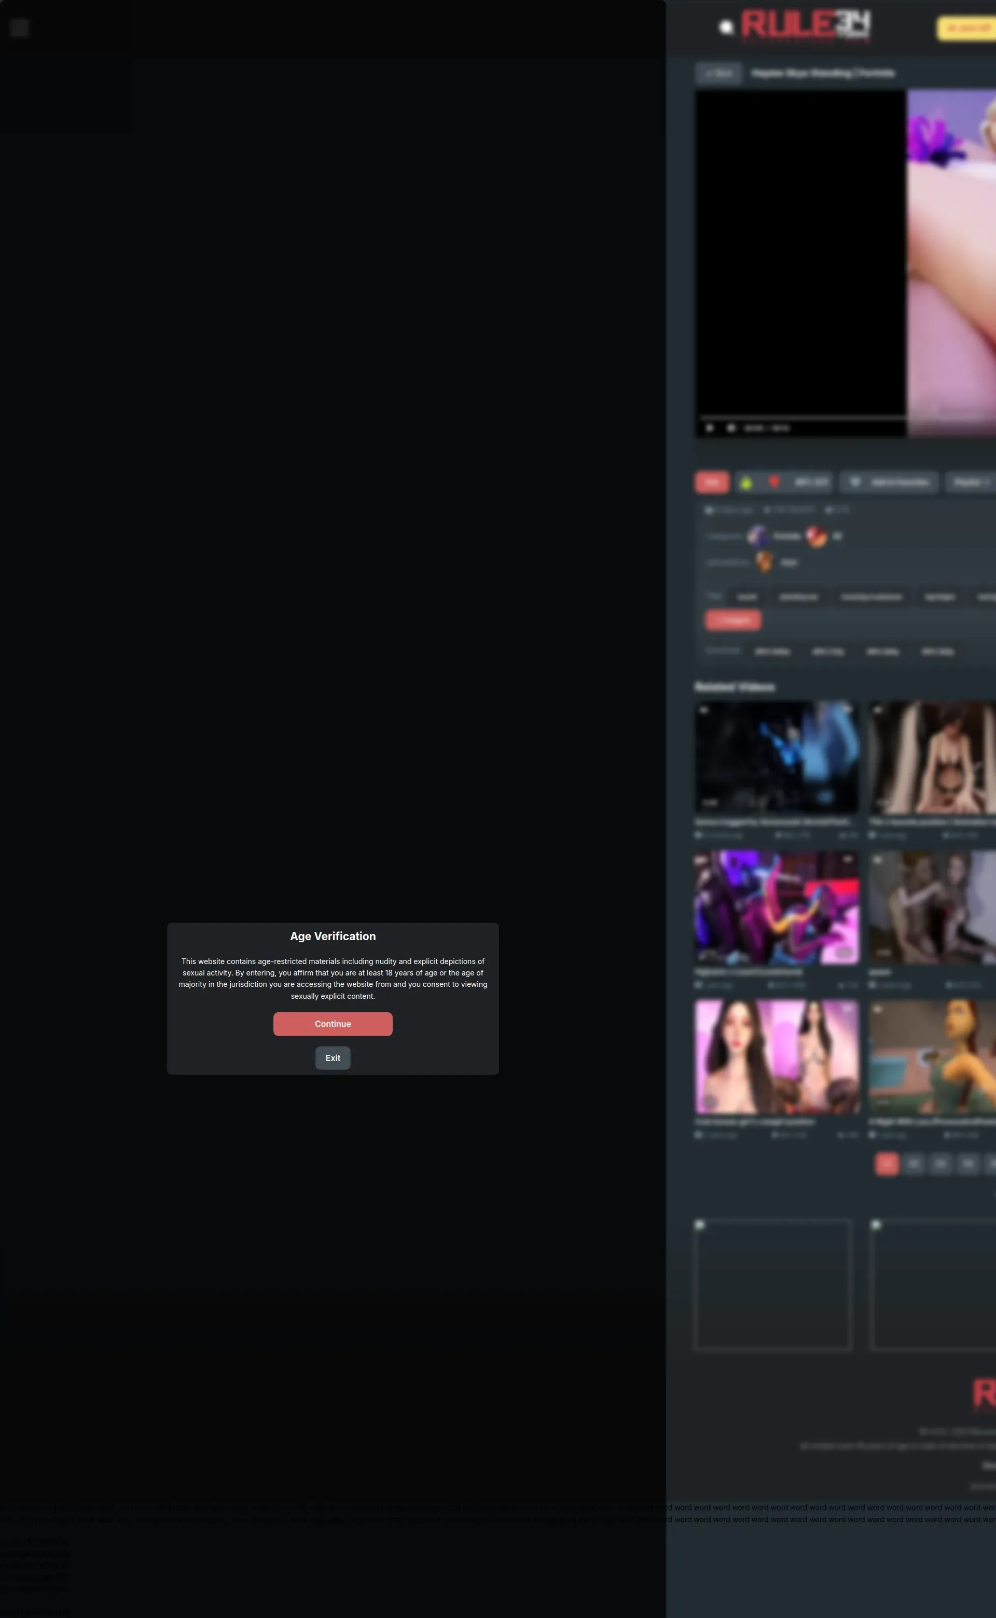
Task: Click the volume speaker icon in player
Action: [730, 428]
